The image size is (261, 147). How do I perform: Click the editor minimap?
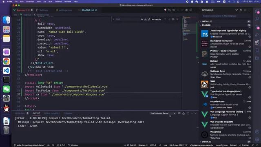[189, 62]
